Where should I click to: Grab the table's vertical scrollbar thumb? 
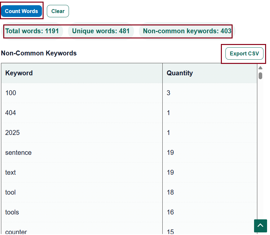[x=260, y=76]
